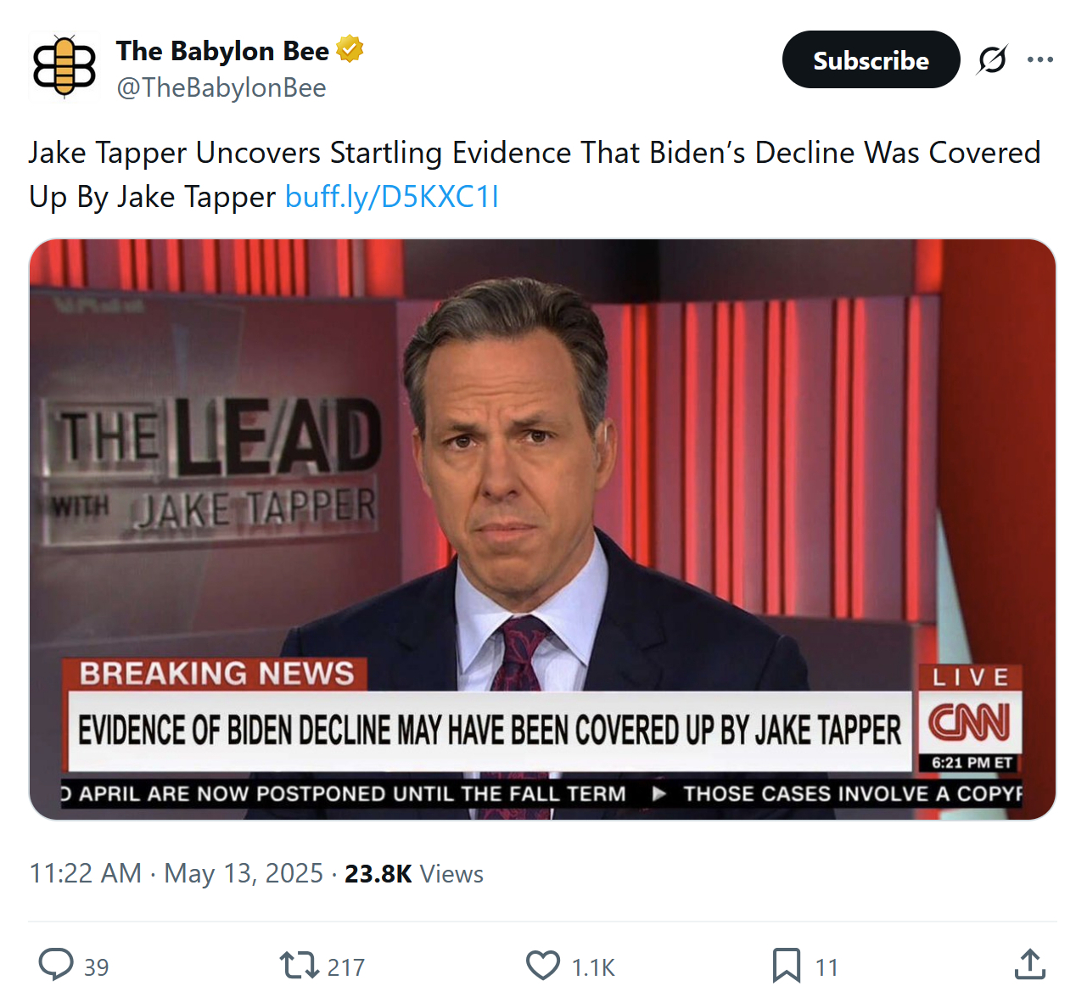The width and height of the screenshot is (1087, 1003).
Task: Open the buff.ly/D5KXC1I link
Action: tap(391, 197)
